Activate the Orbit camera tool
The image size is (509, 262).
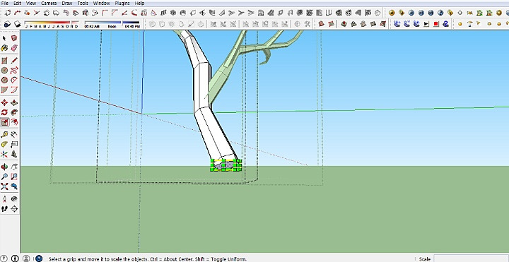tap(4, 167)
